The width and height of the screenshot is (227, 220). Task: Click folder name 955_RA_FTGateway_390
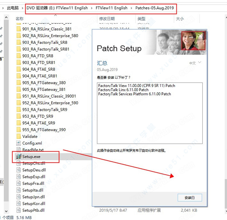[x=44, y=130]
